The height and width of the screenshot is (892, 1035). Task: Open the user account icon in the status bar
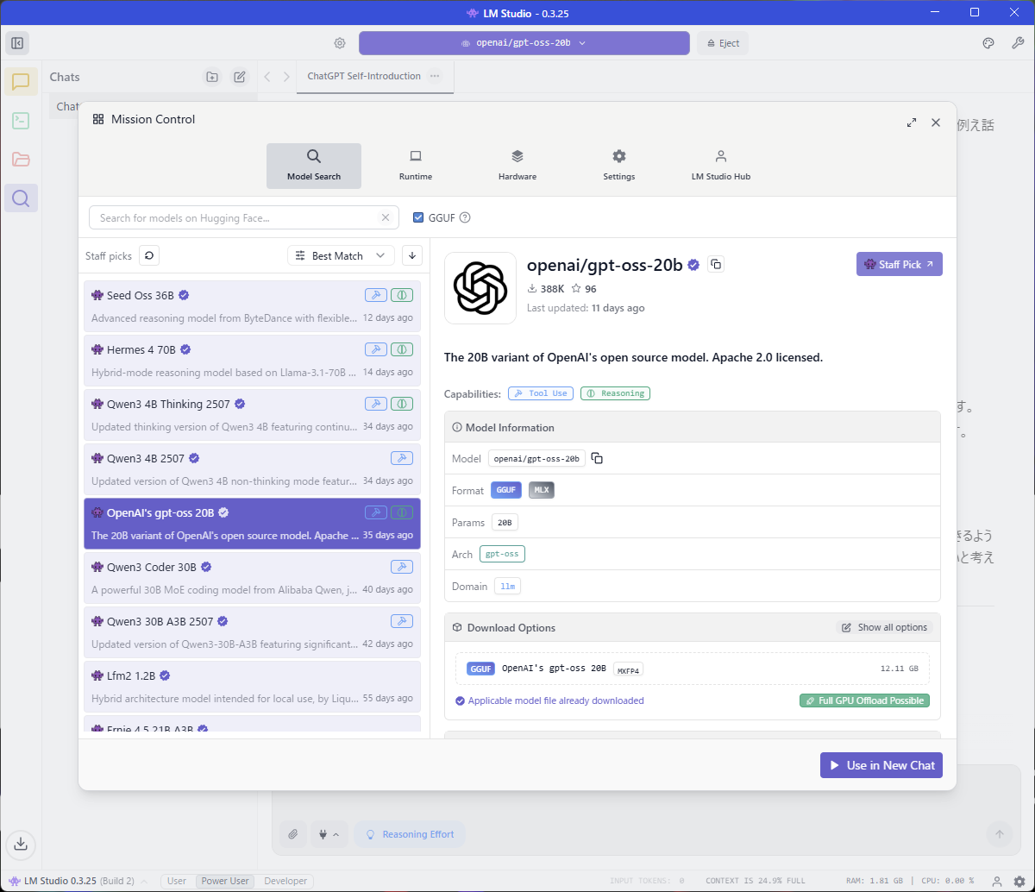pyautogui.click(x=997, y=881)
